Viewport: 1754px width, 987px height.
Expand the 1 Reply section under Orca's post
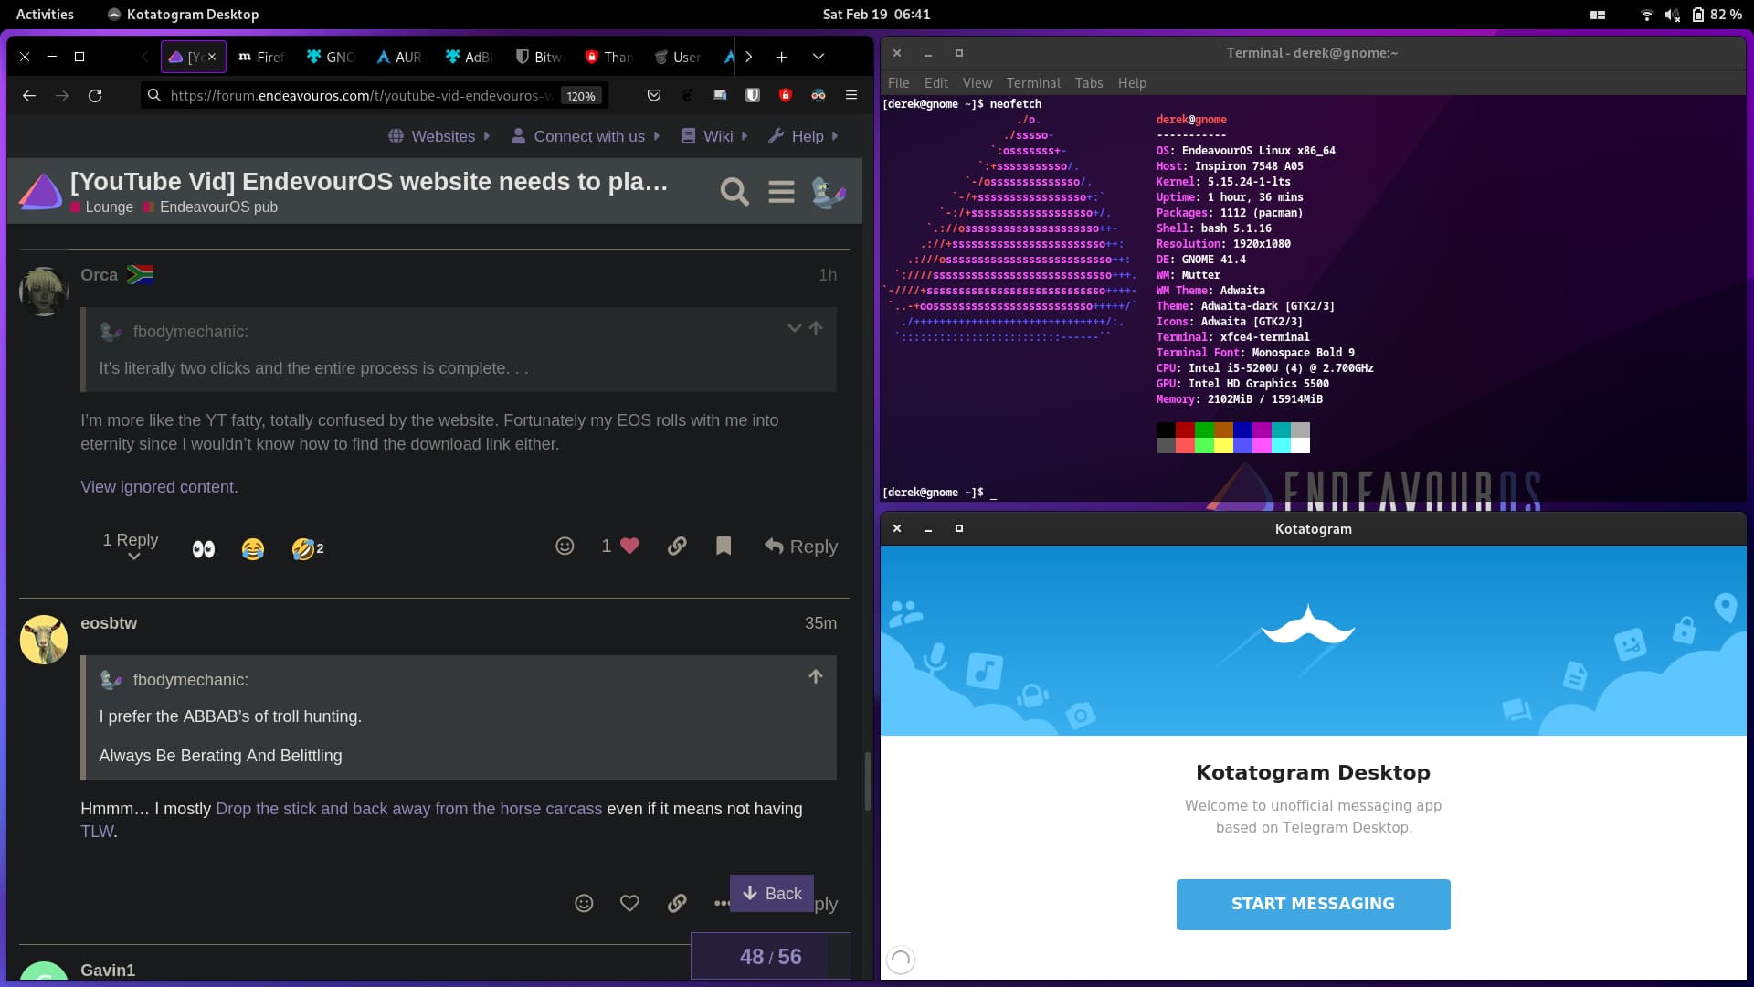tap(130, 540)
